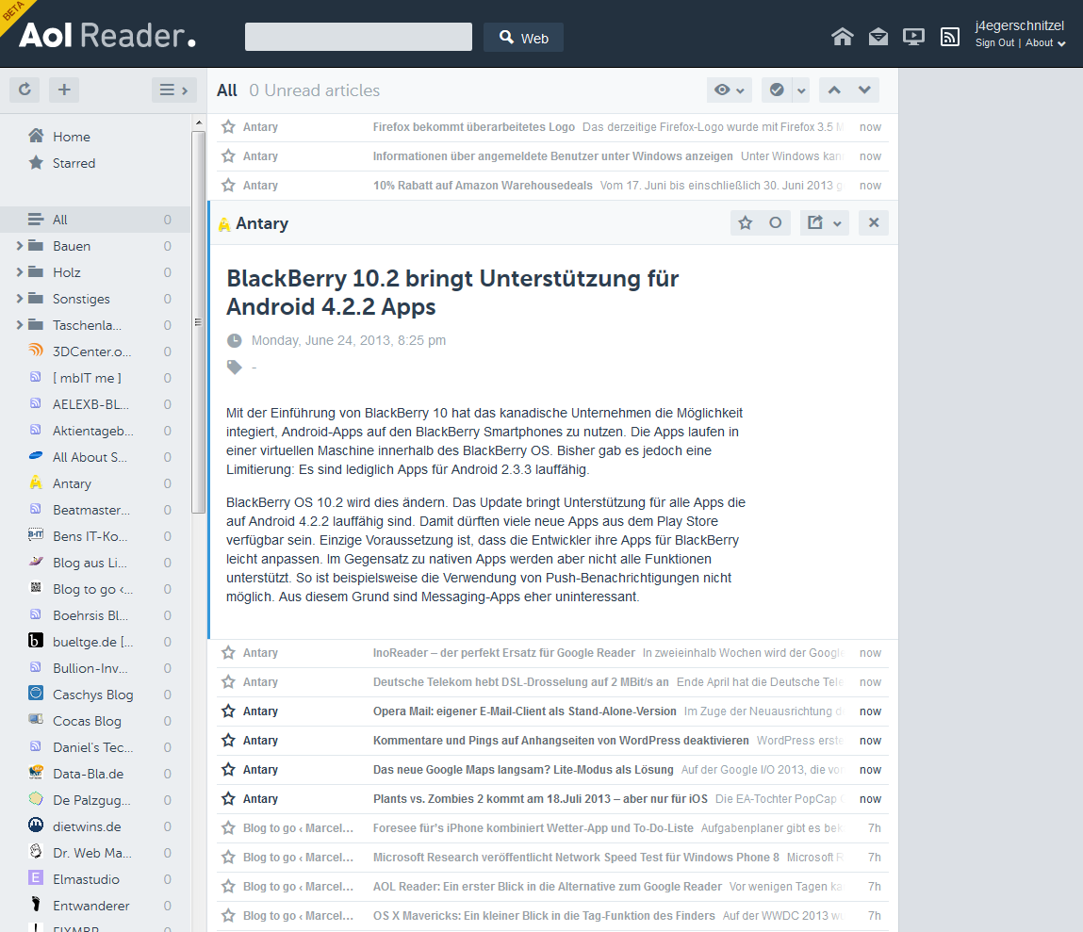Go to previous article with up arrow
The image size is (1083, 932).
[834, 90]
